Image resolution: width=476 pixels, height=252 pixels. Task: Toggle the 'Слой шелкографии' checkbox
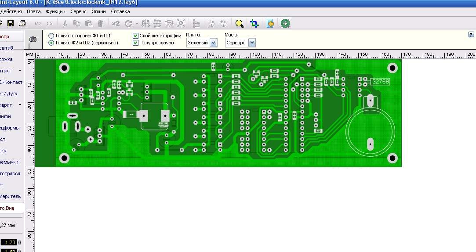point(135,36)
